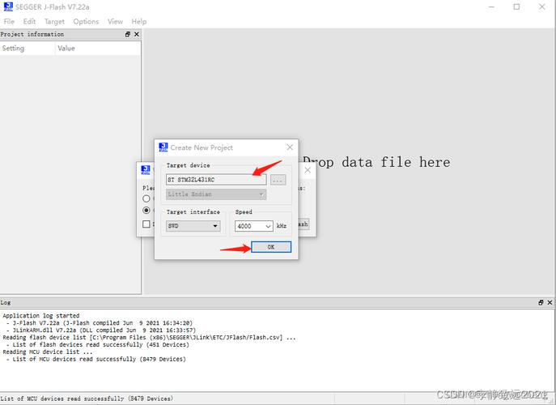
Task: Open the Target menu
Action: tap(54, 22)
